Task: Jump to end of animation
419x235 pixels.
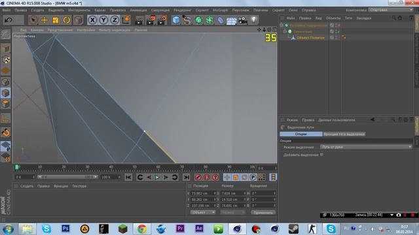Action: coord(186,177)
